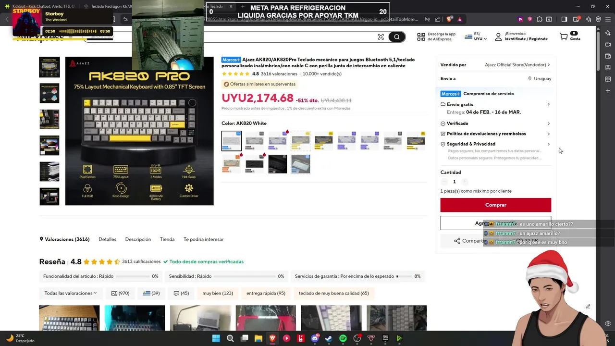Open Steam from the taskbar
The height and width of the screenshot is (346, 615).
329,338
